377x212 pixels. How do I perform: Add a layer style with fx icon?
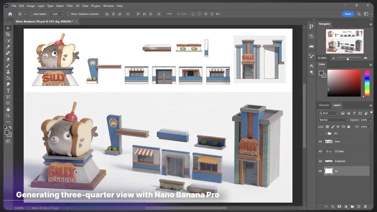(x=333, y=206)
